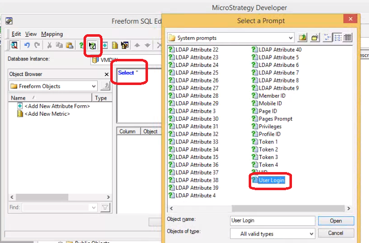This screenshot has width=369, height=243.
Task: Click the Type column header in Object Browser
Action: pos(102,98)
